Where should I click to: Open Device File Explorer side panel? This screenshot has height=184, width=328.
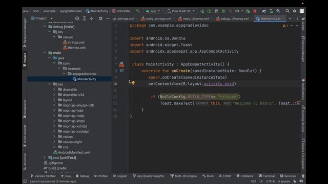[303, 154]
